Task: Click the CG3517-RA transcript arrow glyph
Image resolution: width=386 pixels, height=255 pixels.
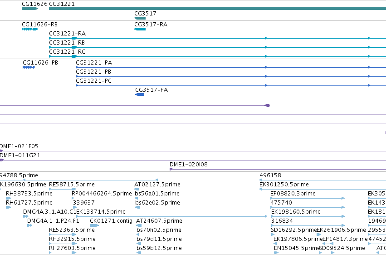Action: 140,29
